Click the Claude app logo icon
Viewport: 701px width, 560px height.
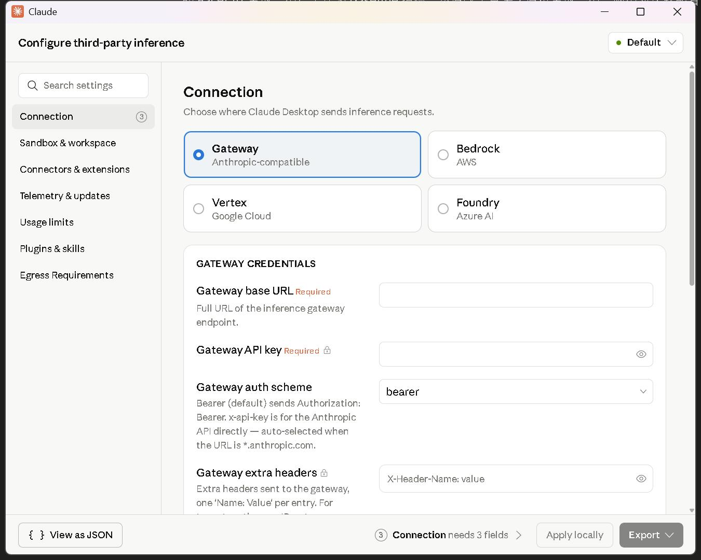18,11
